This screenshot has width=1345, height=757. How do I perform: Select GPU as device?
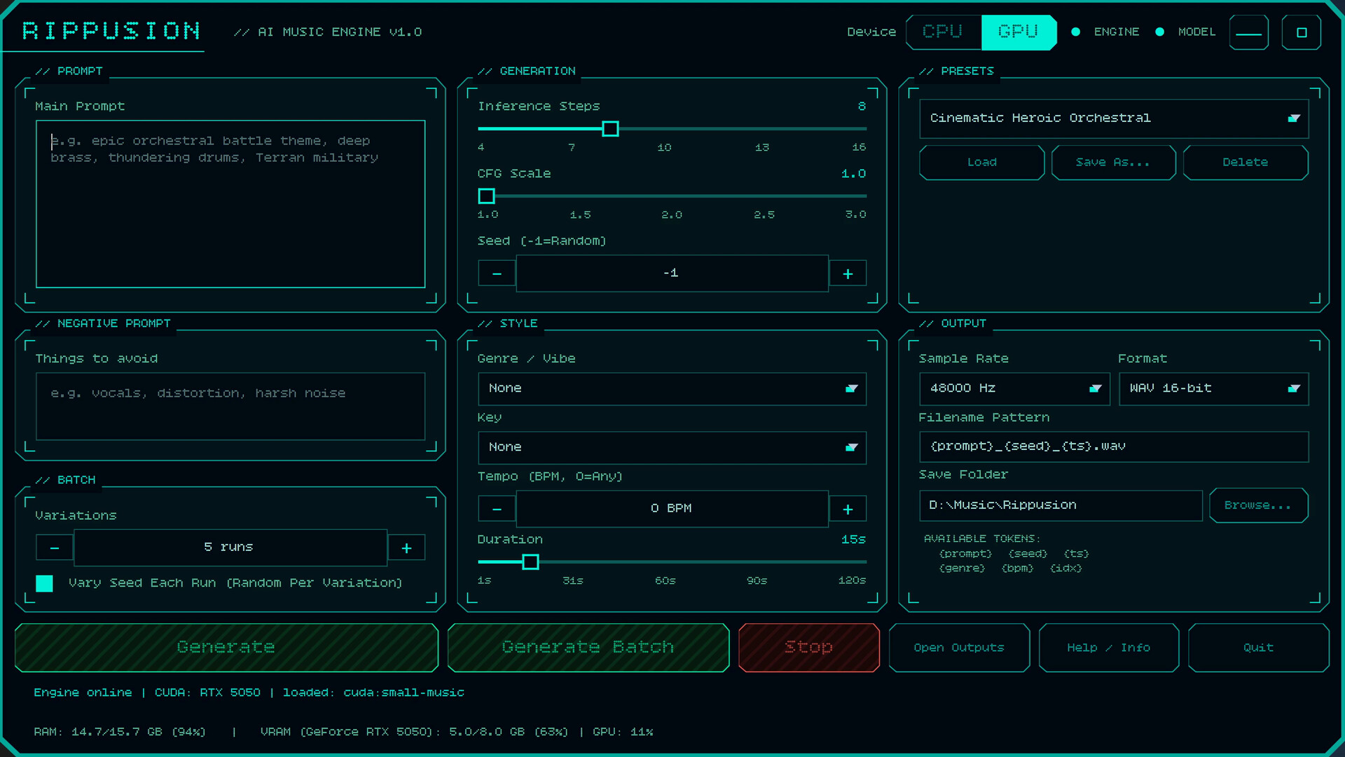1019,32
